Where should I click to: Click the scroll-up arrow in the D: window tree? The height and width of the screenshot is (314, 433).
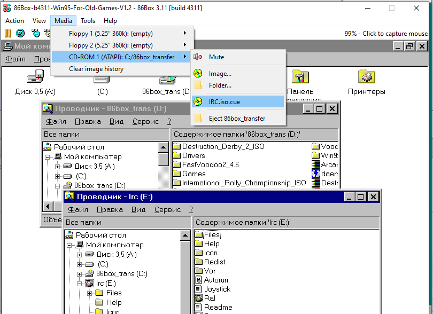(x=163, y=147)
